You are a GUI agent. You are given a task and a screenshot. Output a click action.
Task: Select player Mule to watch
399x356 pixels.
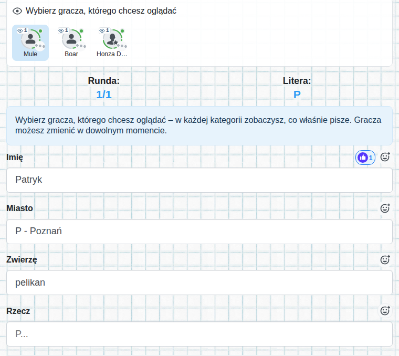(x=30, y=43)
